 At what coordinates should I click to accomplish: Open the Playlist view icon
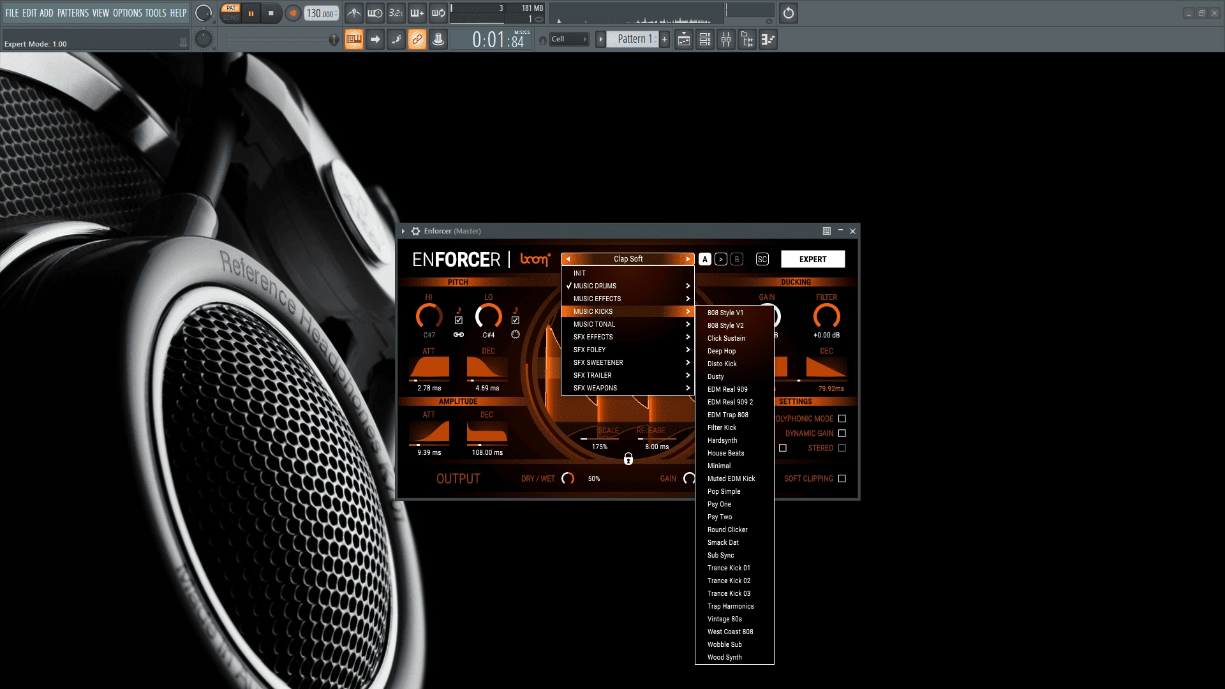point(684,40)
